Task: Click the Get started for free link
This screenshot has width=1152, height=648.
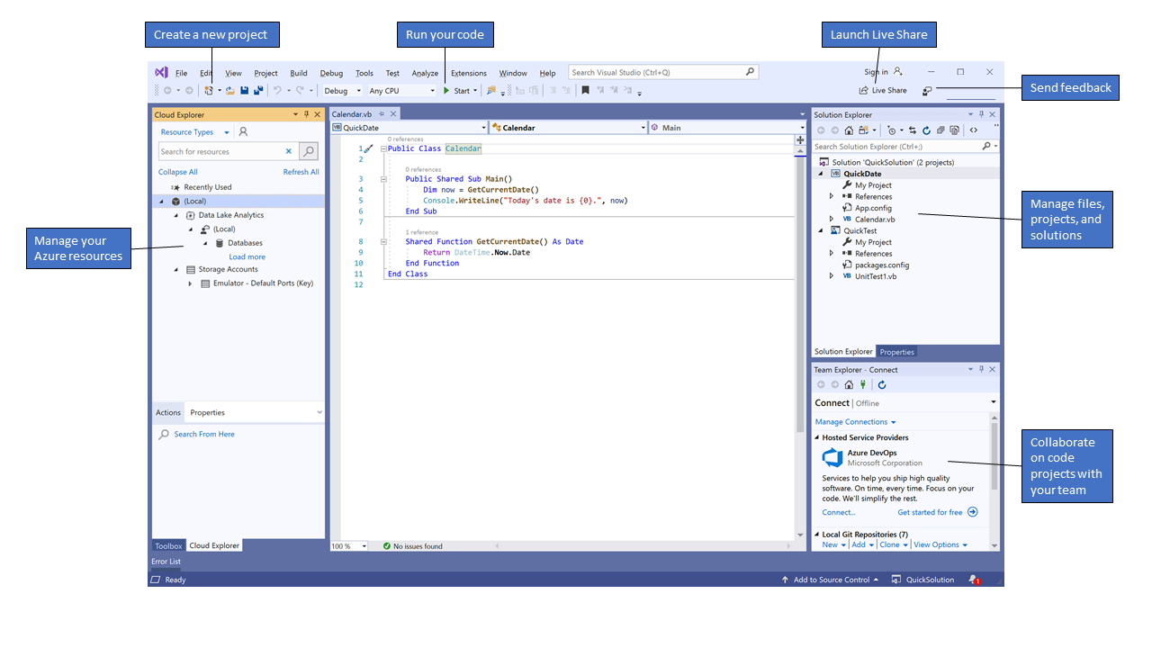Action: (x=931, y=511)
